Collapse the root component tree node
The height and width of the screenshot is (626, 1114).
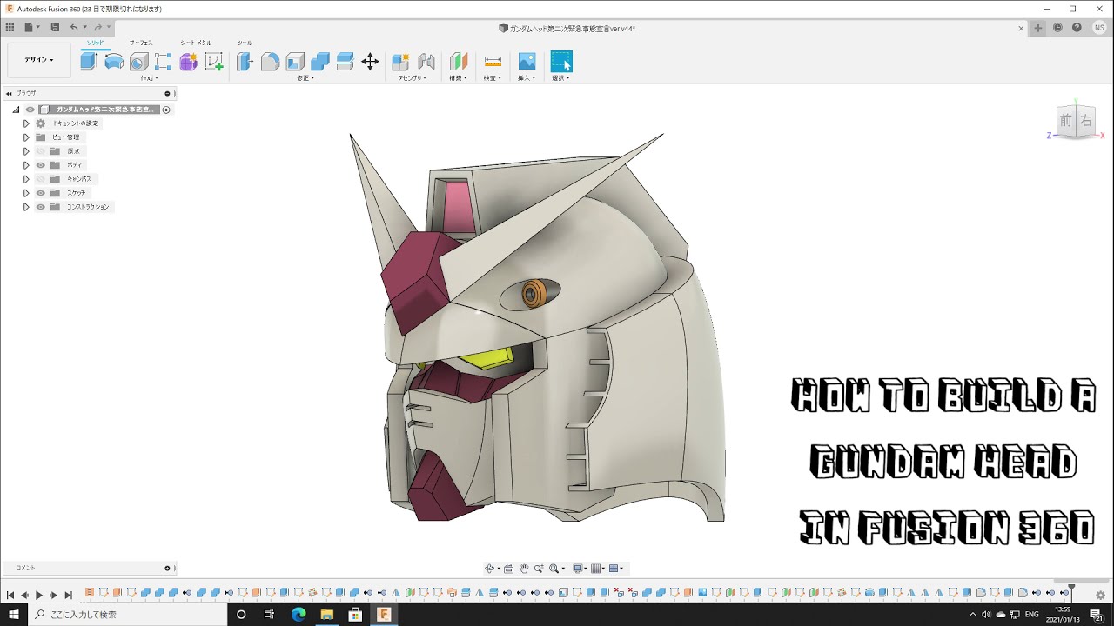pos(16,110)
